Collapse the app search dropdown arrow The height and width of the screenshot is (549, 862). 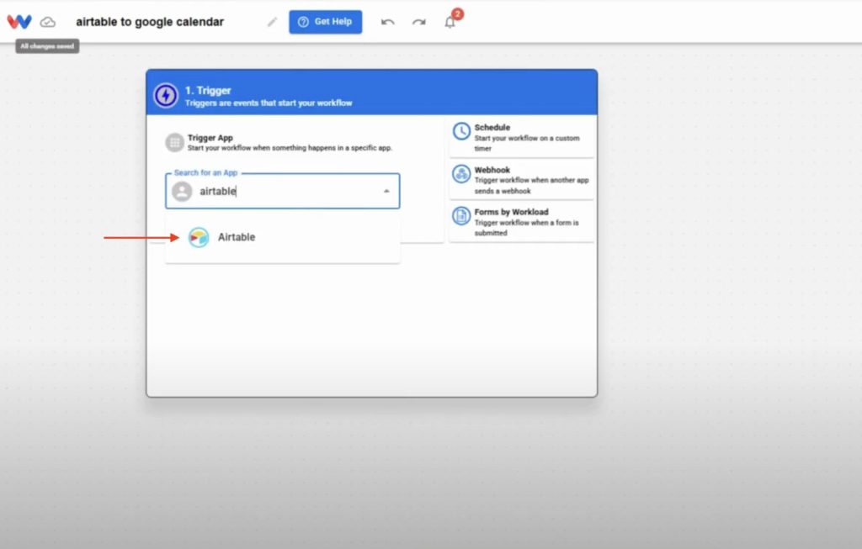tap(386, 191)
